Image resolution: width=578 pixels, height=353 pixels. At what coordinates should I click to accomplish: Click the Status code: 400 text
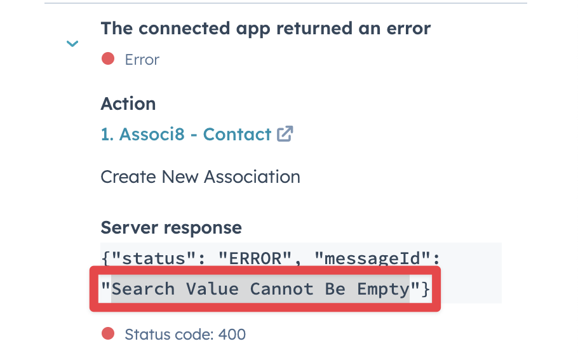click(185, 334)
